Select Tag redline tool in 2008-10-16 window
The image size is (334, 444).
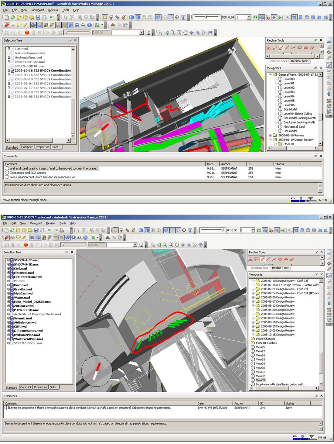coord(274,47)
